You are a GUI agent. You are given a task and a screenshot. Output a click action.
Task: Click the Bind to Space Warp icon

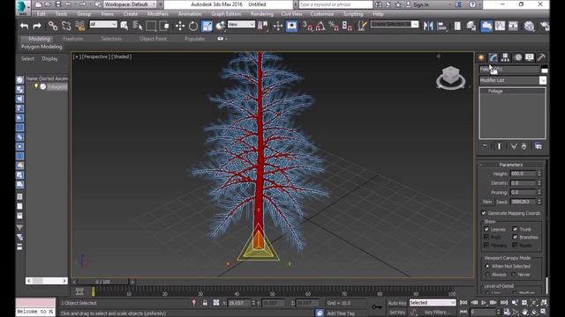pyautogui.click(x=80, y=26)
